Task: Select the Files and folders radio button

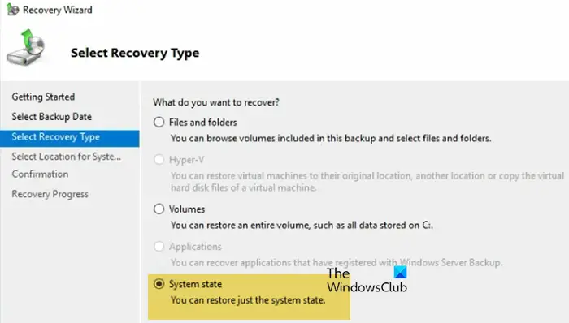Action: point(159,123)
